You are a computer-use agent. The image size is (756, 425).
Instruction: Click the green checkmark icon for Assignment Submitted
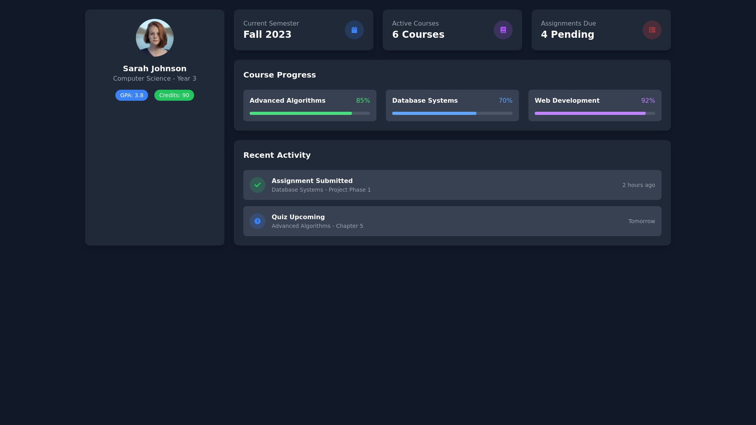(x=257, y=185)
